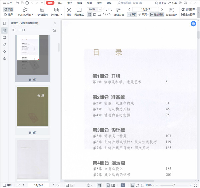The width and height of the screenshot is (200, 188).
Task: Open quick access toolbar customize arrow
Action: pyautogui.click(x=42, y=3)
